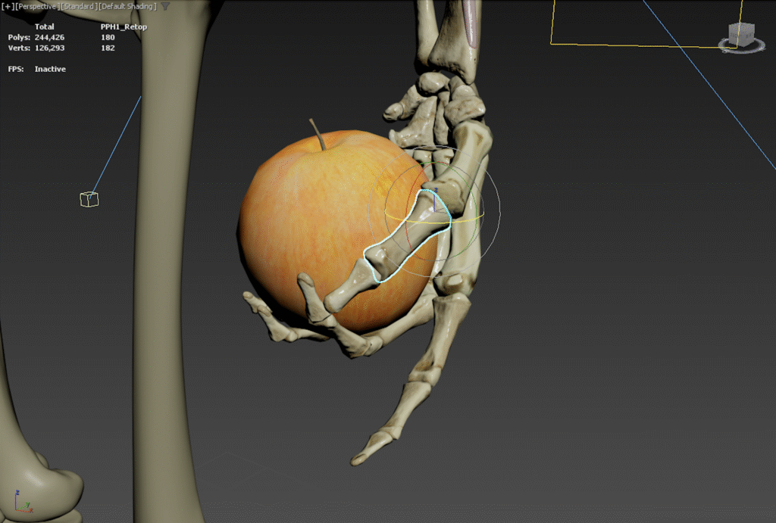
Task: Click the viewport filter funnel icon
Action: [165, 7]
